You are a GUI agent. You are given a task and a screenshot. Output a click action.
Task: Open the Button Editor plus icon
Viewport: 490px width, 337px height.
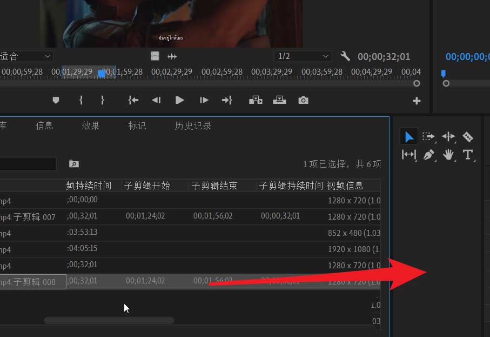(417, 101)
